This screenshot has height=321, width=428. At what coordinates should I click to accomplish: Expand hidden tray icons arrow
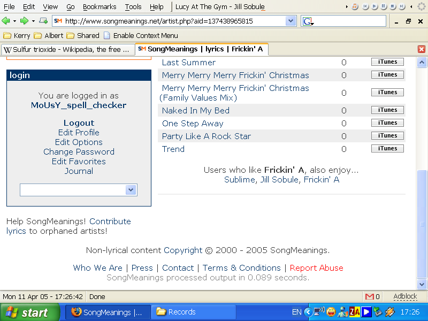click(308, 312)
